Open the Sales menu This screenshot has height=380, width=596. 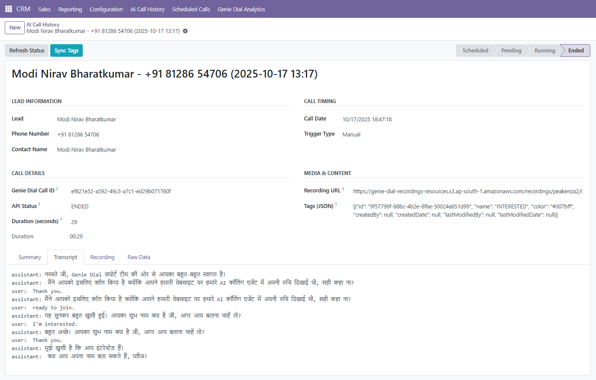coord(44,9)
